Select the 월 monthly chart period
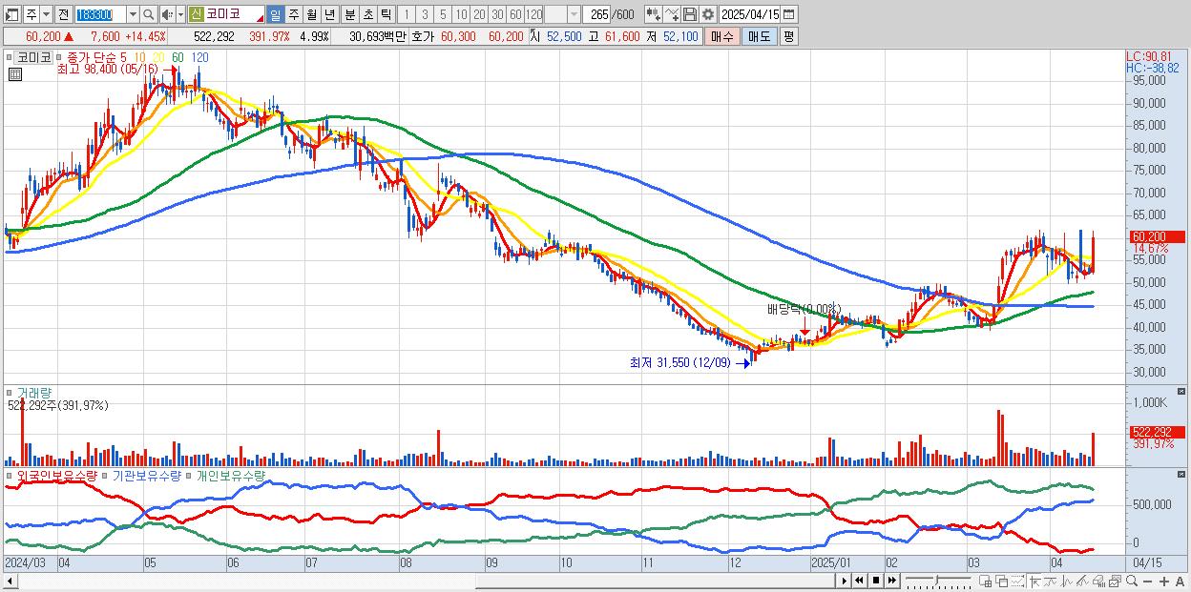The image size is (1191, 592). [311, 14]
